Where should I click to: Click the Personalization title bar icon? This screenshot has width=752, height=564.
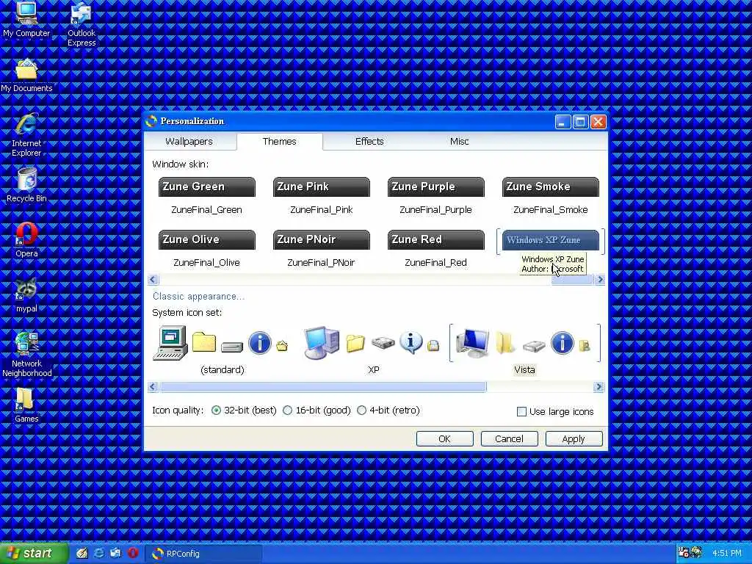(x=151, y=121)
